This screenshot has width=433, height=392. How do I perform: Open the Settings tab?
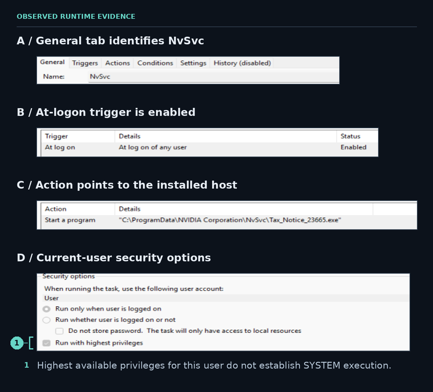(x=193, y=63)
